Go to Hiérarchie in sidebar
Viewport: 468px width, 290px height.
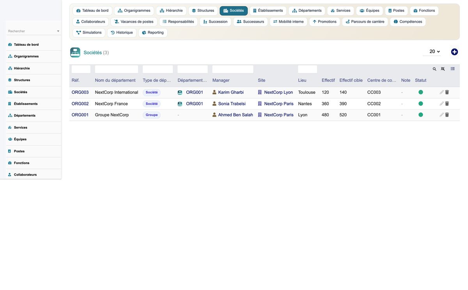pyautogui.click(x=34, y=68)
